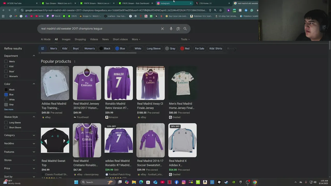Viewport: 331px width, 186px height.
Task: Open Amazon from the taskbar
Action: [x=205, y=182]
